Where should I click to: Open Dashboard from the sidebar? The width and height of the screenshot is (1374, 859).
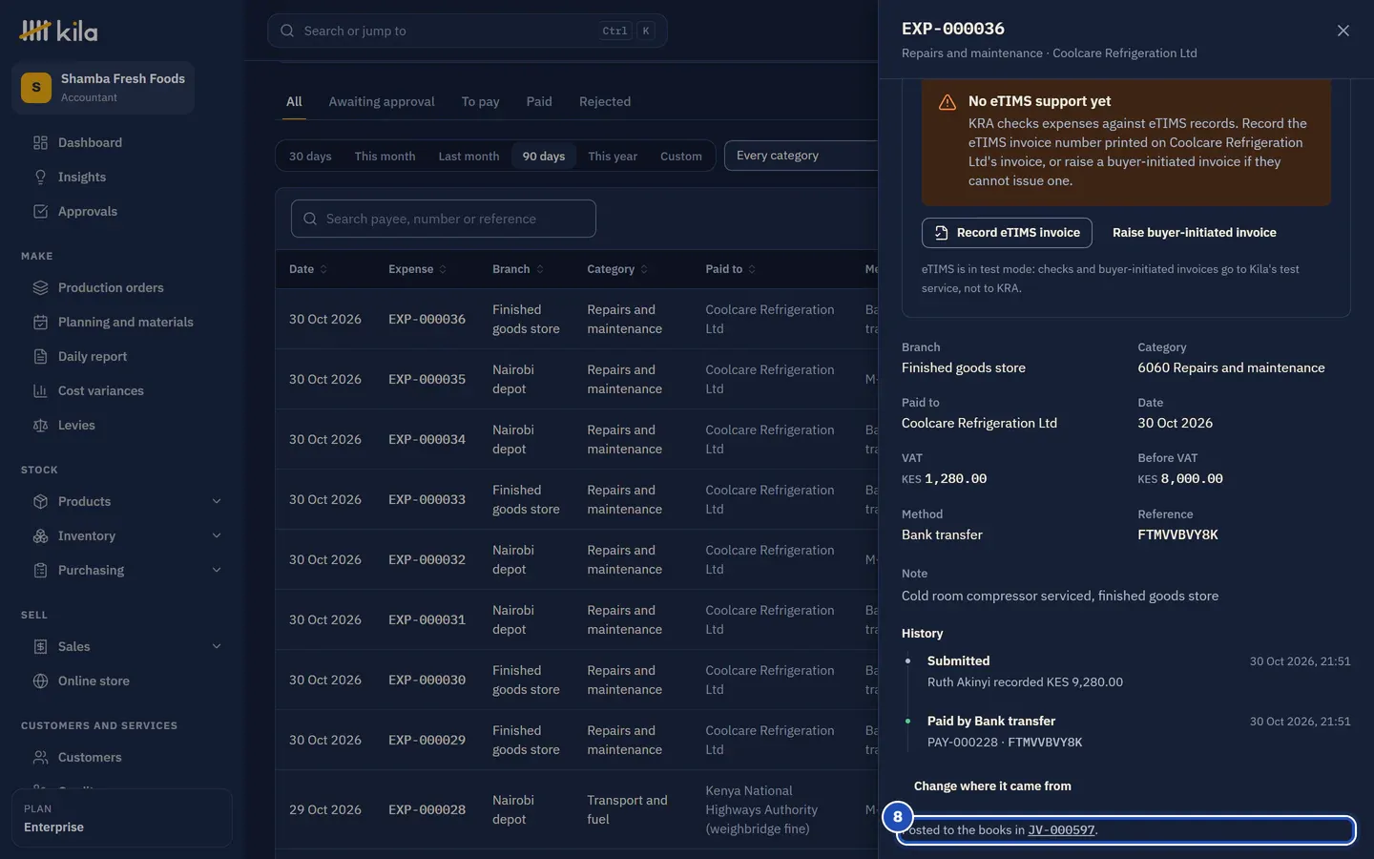[90, 142]
